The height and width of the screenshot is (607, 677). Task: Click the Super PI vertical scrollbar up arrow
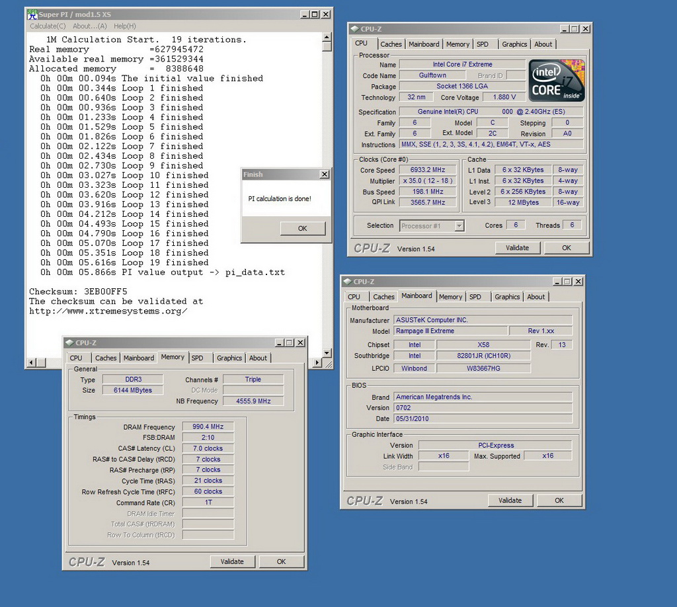coord(327,37)
